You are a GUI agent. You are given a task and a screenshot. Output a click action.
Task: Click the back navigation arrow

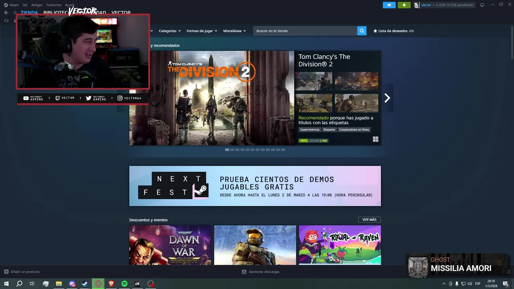point(6,12)
